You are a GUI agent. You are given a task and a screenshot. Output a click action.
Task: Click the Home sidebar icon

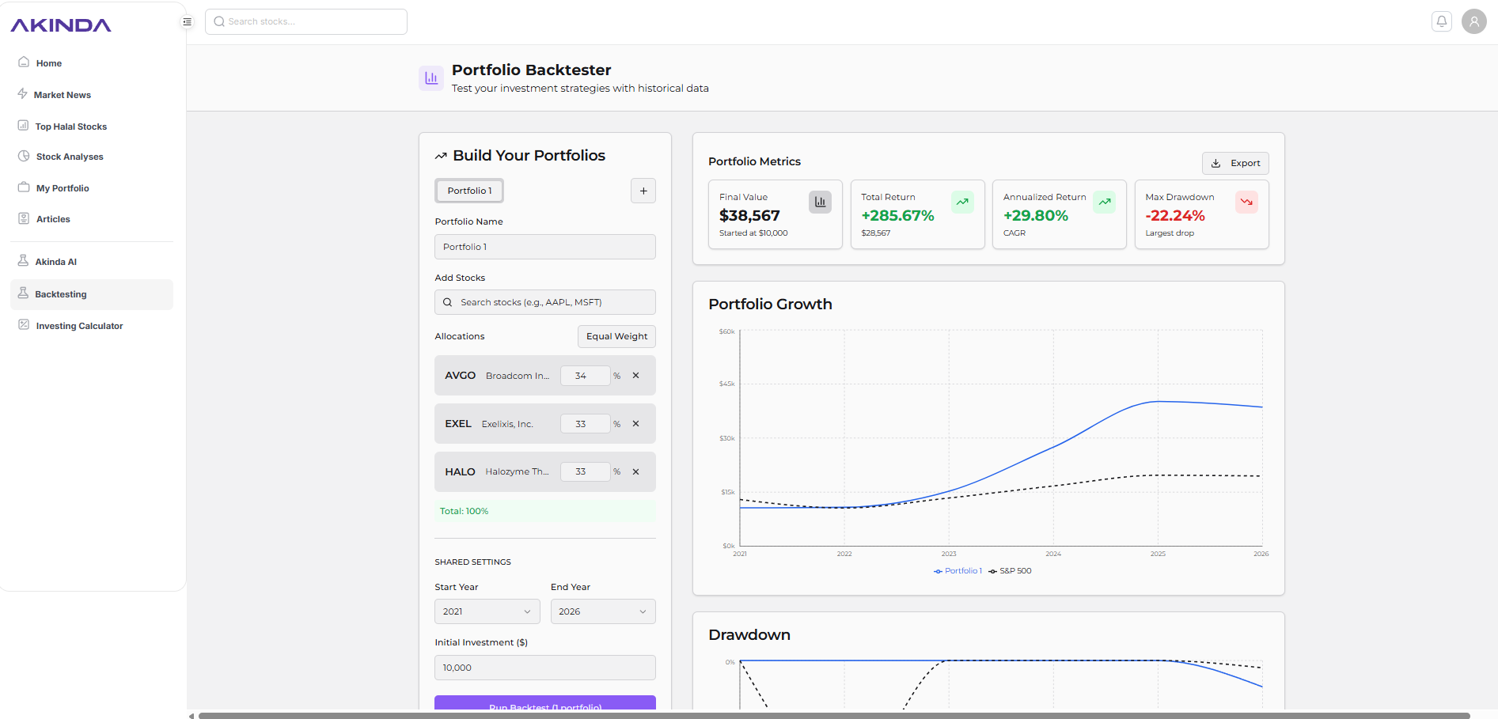click(24, 62)
